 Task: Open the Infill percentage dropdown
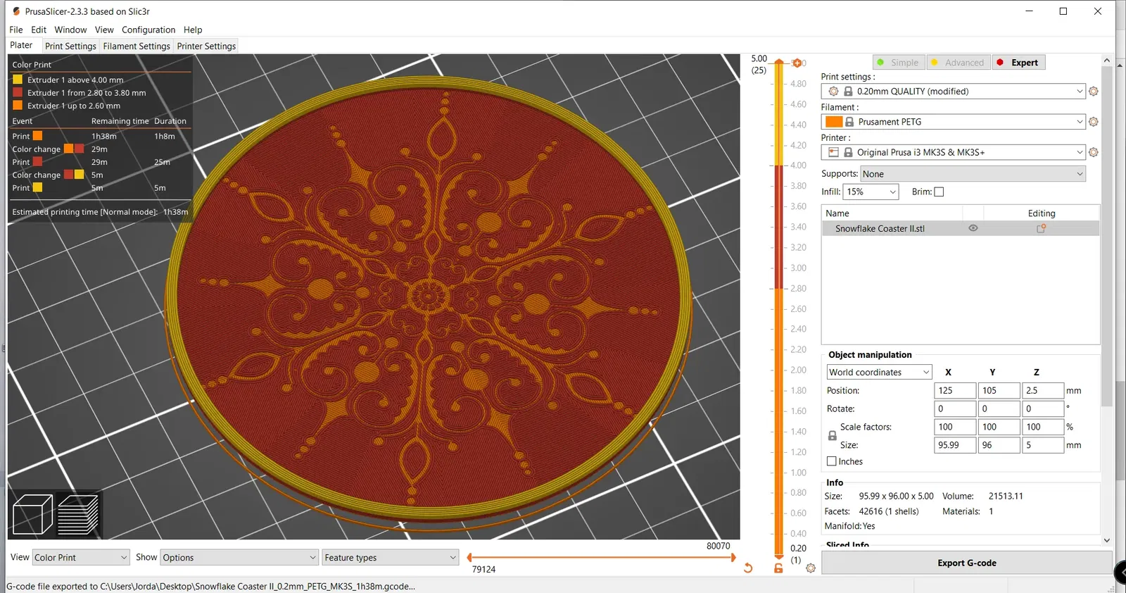(871, 192)
